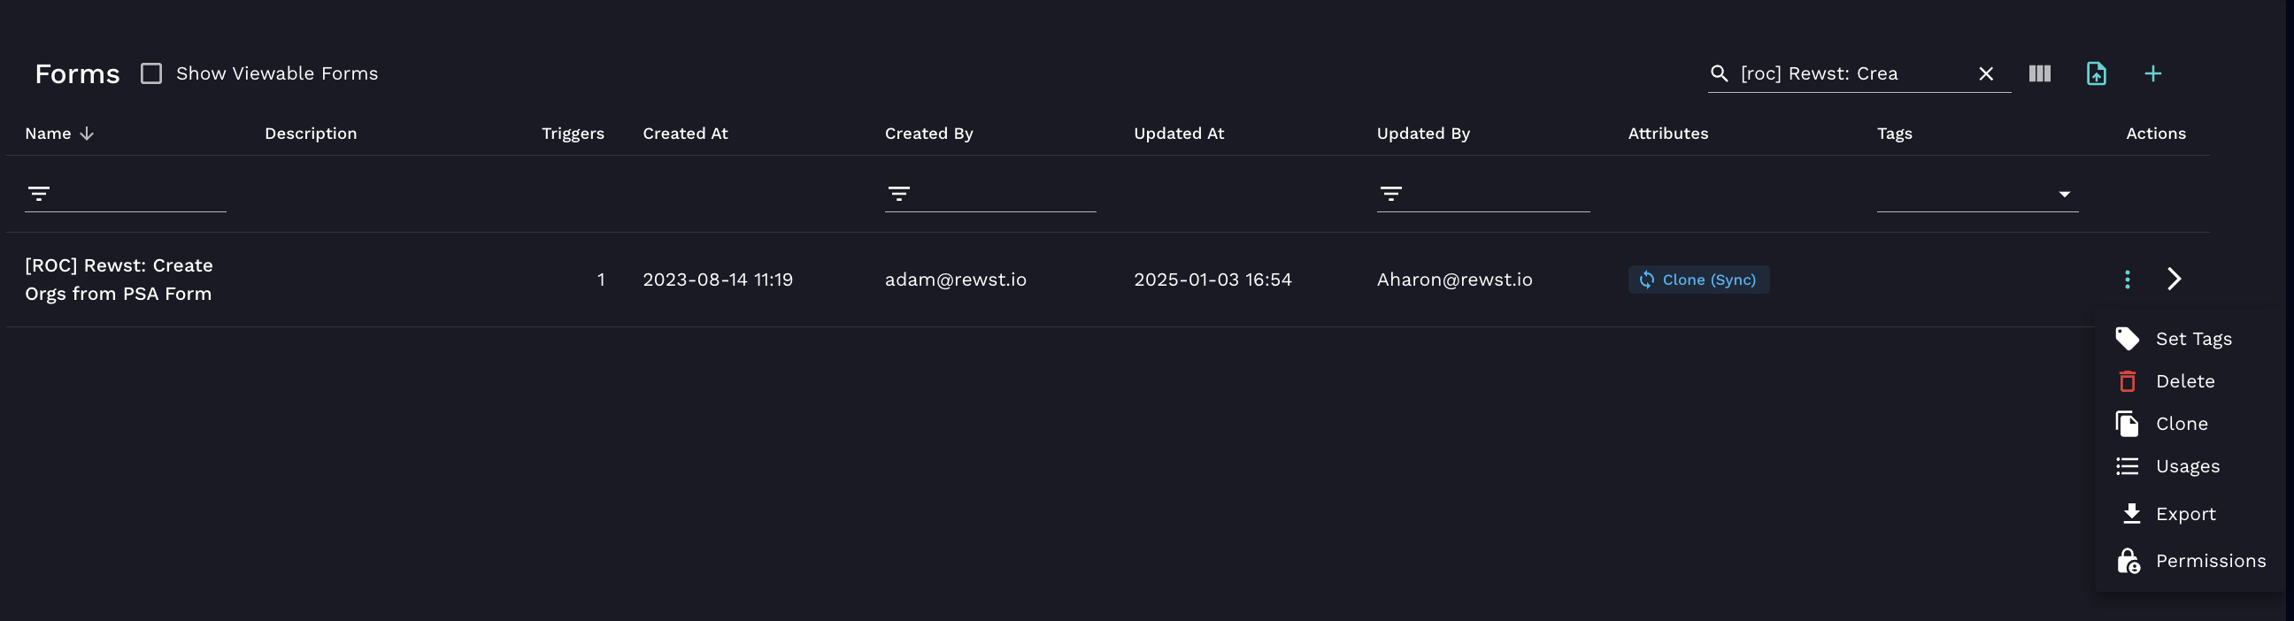2294x621 pixels.
Task: Select Set Tags from the menu
Action: [x=2192, y=339]
